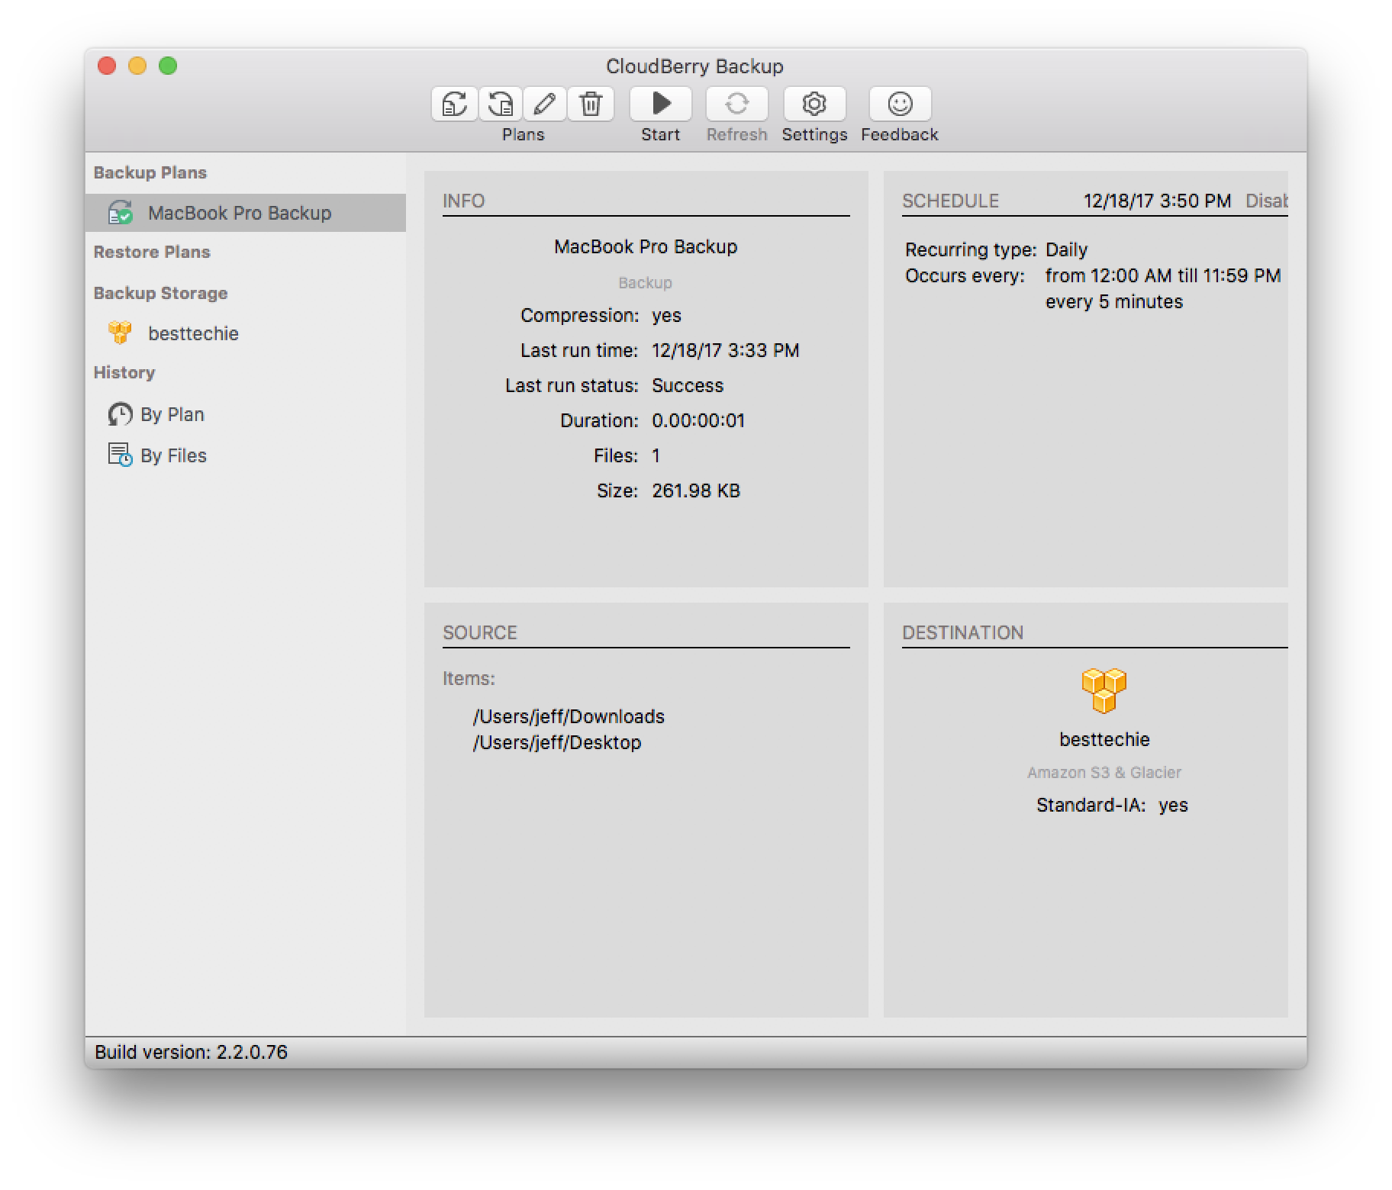Click the Refresh toolbar button
1392x1190 pixels.
click(736, 104)
